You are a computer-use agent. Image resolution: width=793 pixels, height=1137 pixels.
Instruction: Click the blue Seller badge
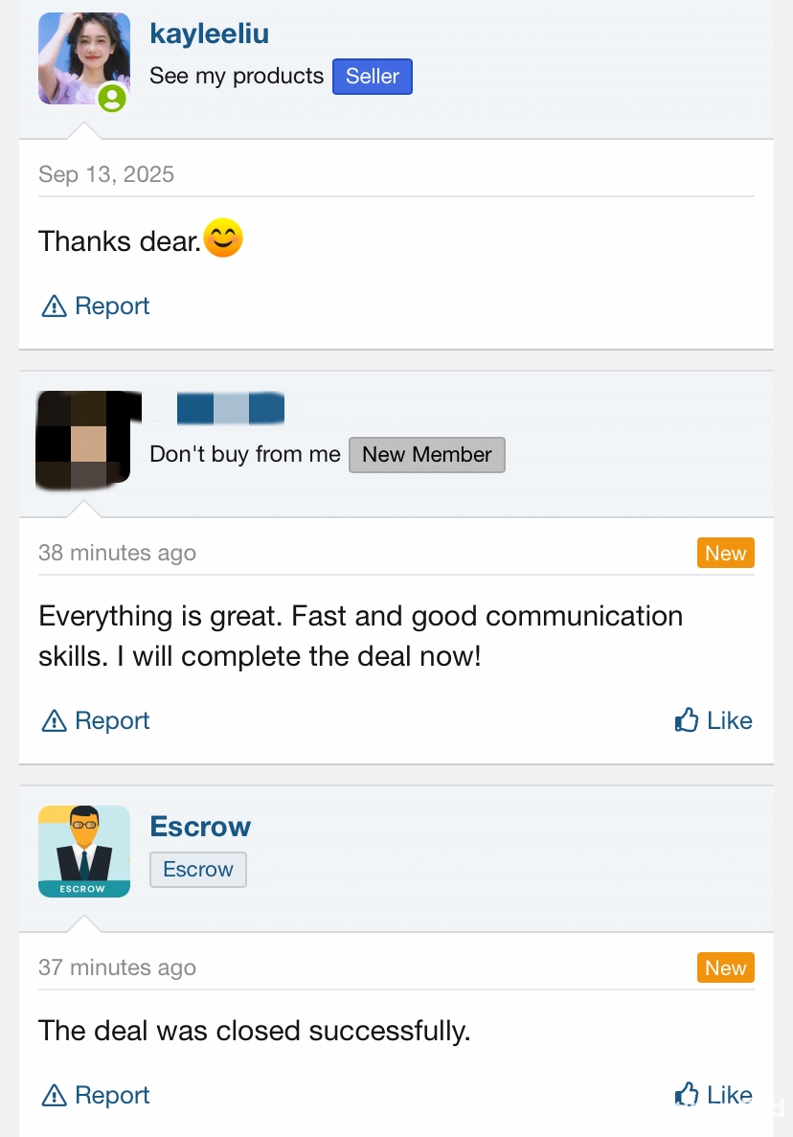[x=372, y=77]
